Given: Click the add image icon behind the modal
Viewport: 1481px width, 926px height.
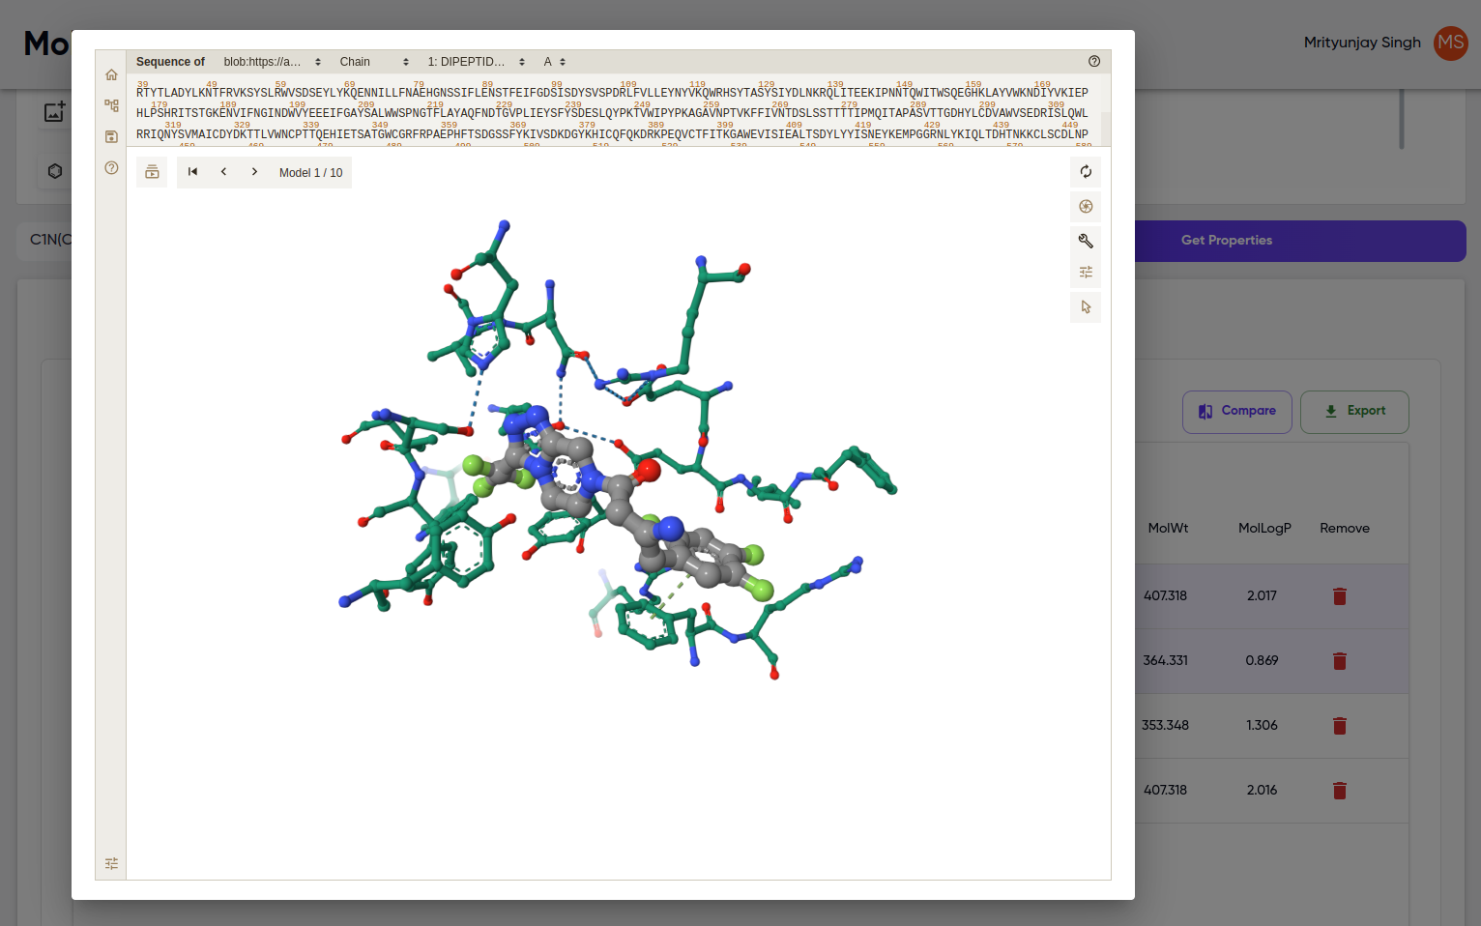Looking at the screenshot, I should point(55,112).
